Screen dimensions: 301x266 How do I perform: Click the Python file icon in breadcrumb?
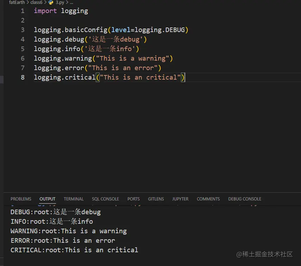[x=51, y=2]
